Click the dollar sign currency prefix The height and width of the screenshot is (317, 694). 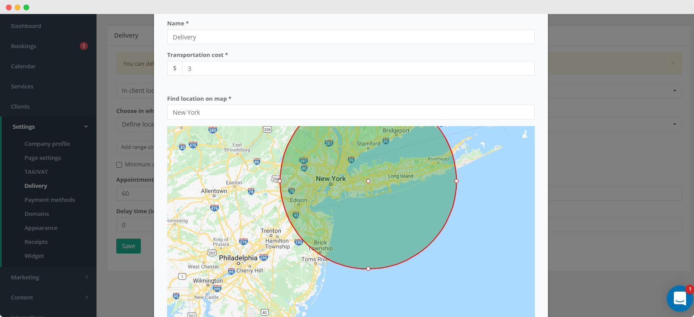[x=175, y=68]
